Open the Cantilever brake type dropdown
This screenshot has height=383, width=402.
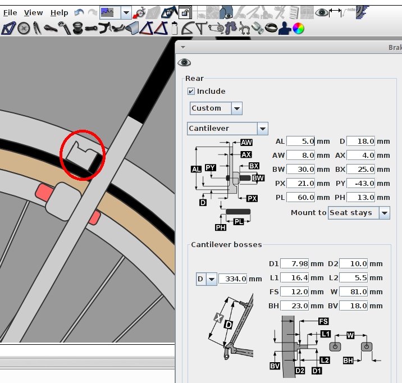[x=262, y=129]
